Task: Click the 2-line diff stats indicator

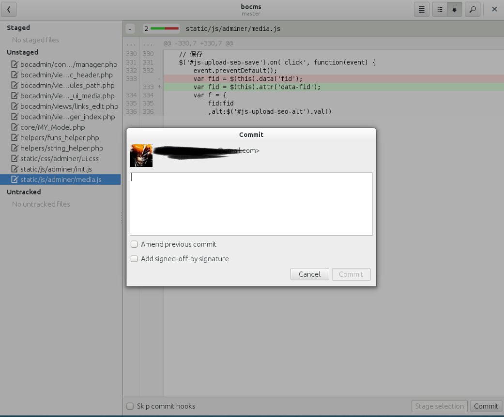Action: (x=161, y=29)
